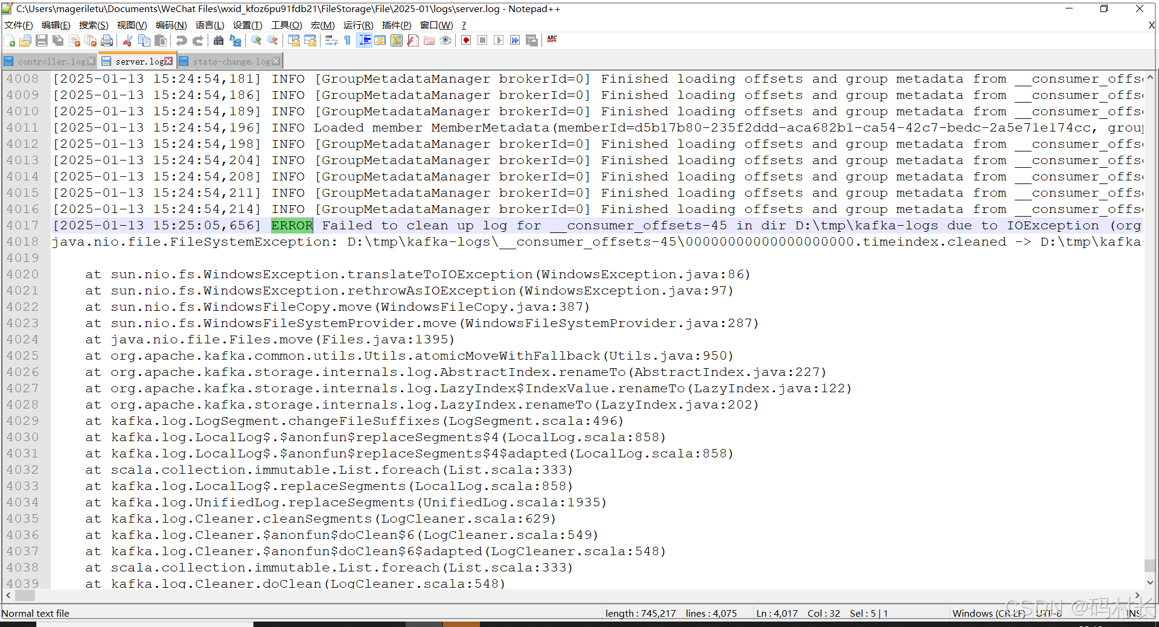The height and width of the screenshot is (627, 1159).
Task: Click the User Defined Language icon
Action: tap(380, 40)
